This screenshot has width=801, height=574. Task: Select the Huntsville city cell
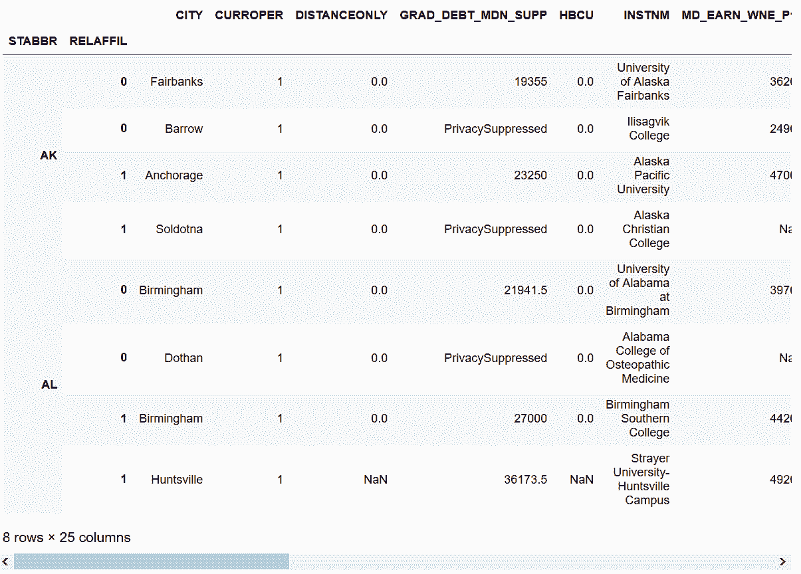pyautogui.click(x=176, y=480)
